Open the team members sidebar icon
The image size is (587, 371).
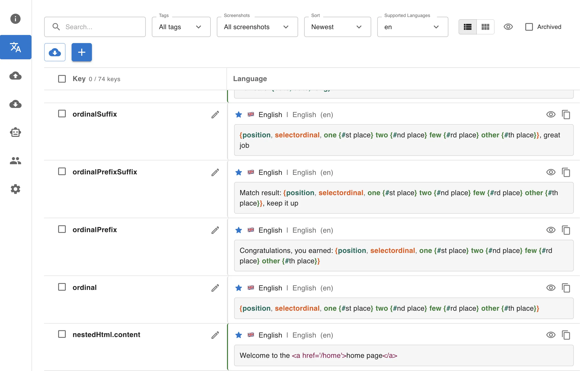pos(15,161)
